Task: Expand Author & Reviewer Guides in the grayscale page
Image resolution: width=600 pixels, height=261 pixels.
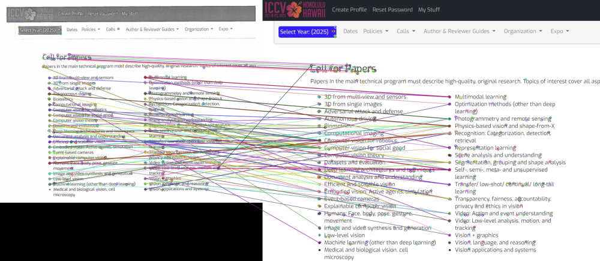Action: pyautogui.click(x=152, y=29)
